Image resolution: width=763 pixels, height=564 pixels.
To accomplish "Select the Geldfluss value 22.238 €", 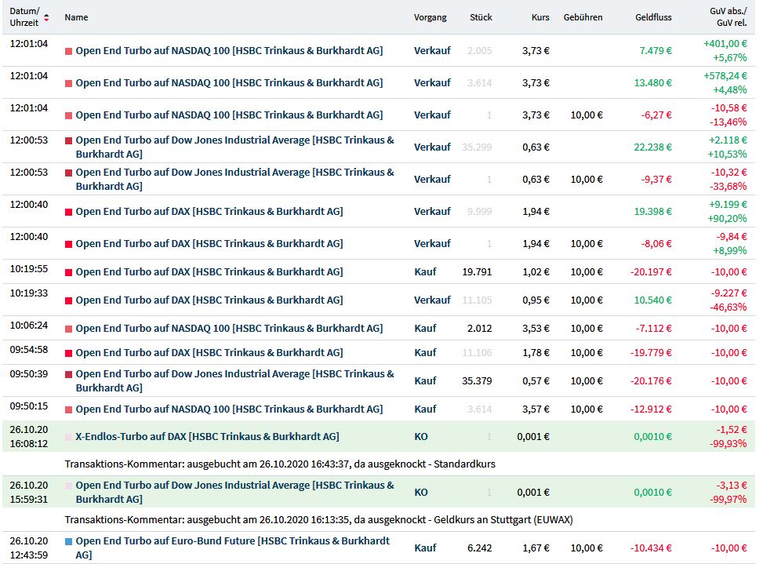I will point(652,147).
